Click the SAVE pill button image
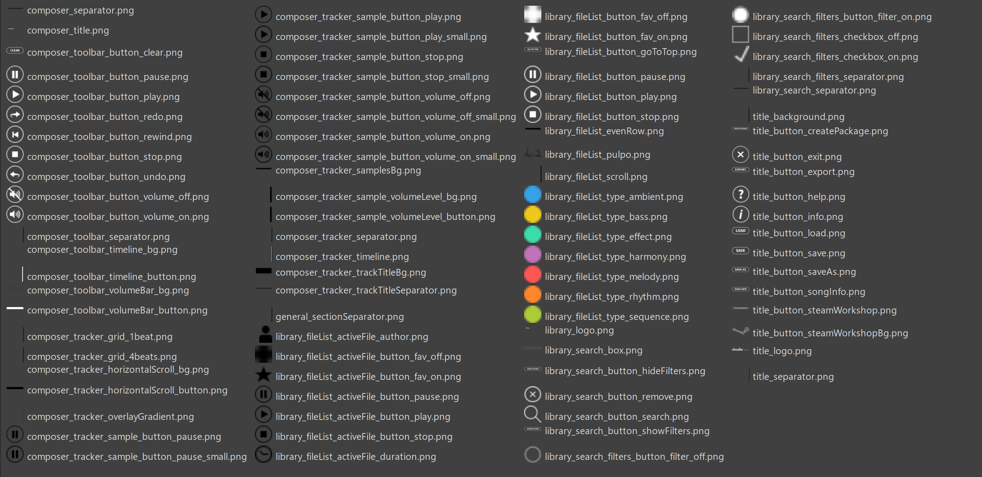The image size is (982, 477). coord(740,251)
